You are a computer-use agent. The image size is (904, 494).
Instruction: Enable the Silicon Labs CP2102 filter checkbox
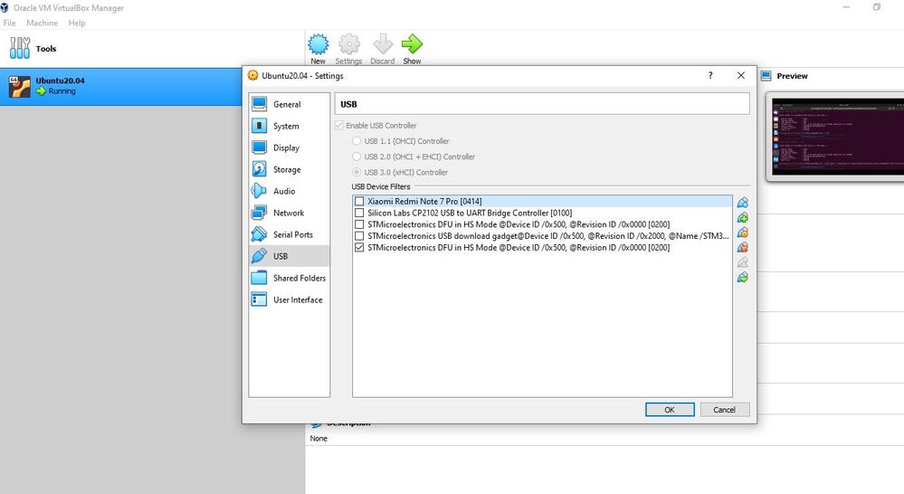pos(359,213)
